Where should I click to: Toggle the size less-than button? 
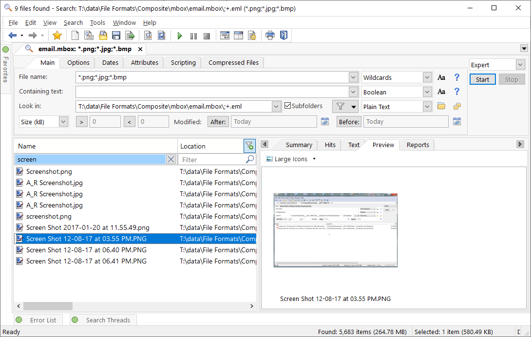point(130,122)
